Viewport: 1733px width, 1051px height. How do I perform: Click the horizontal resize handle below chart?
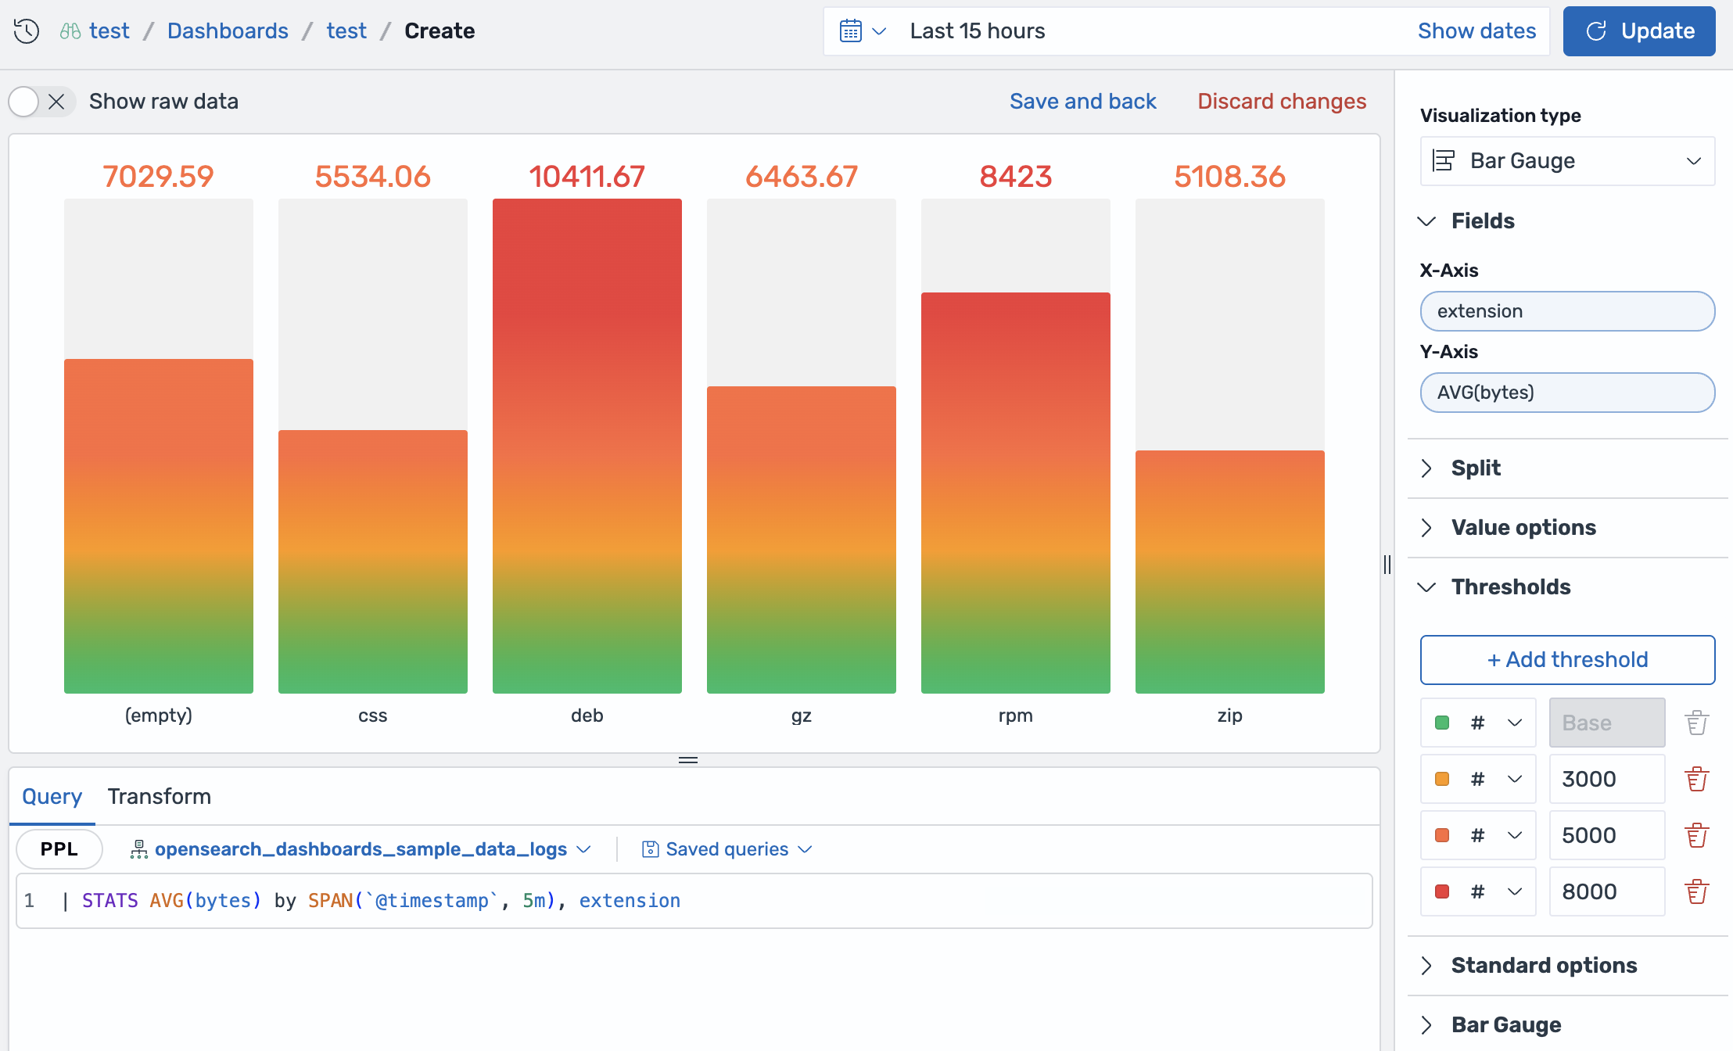688,760
